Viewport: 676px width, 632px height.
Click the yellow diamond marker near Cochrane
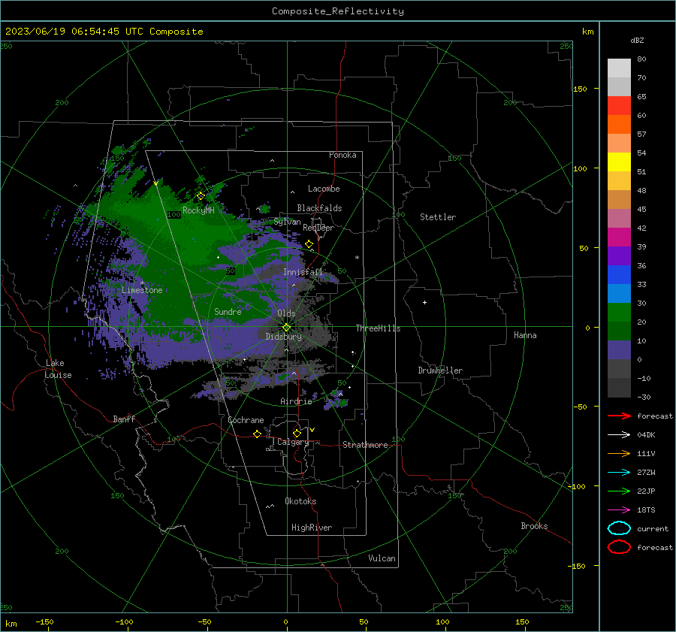click(x=257, y=434)
